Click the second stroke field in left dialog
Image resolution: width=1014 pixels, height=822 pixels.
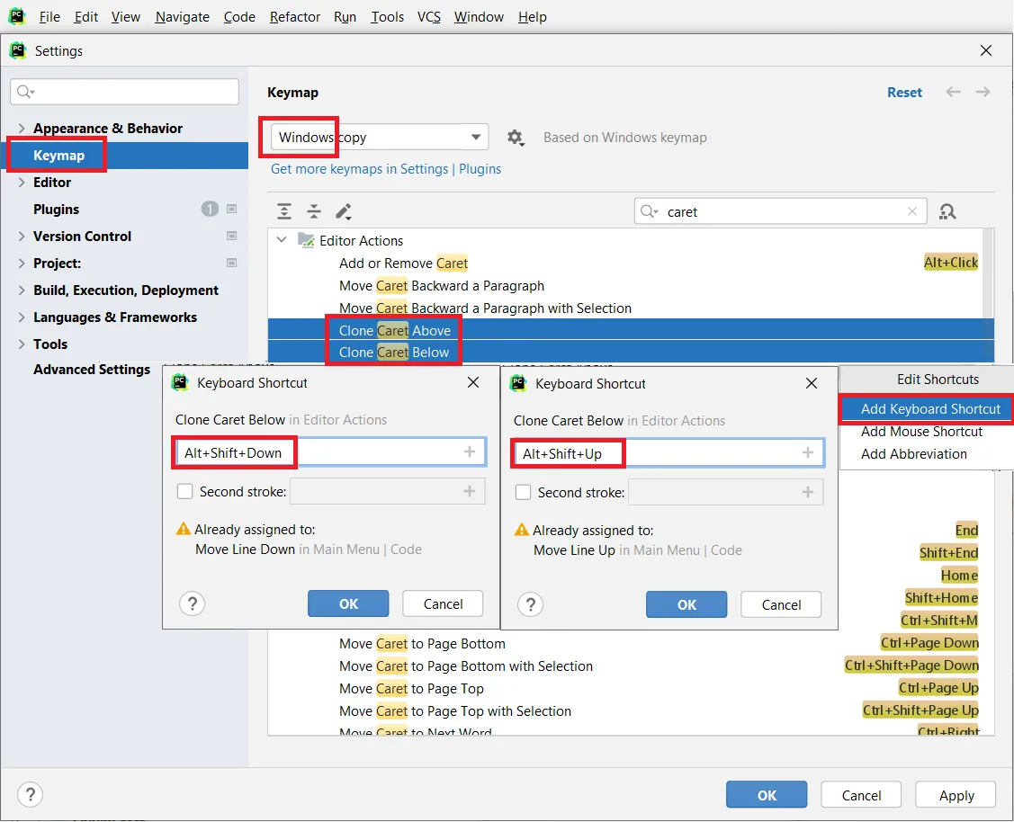(388, 492)
